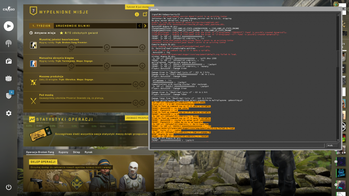The width and height of the screenshot is (349, 196).
Task: Click the Masowa produkcja mission title
Action: pyautogui.click(x=51, y=76)
